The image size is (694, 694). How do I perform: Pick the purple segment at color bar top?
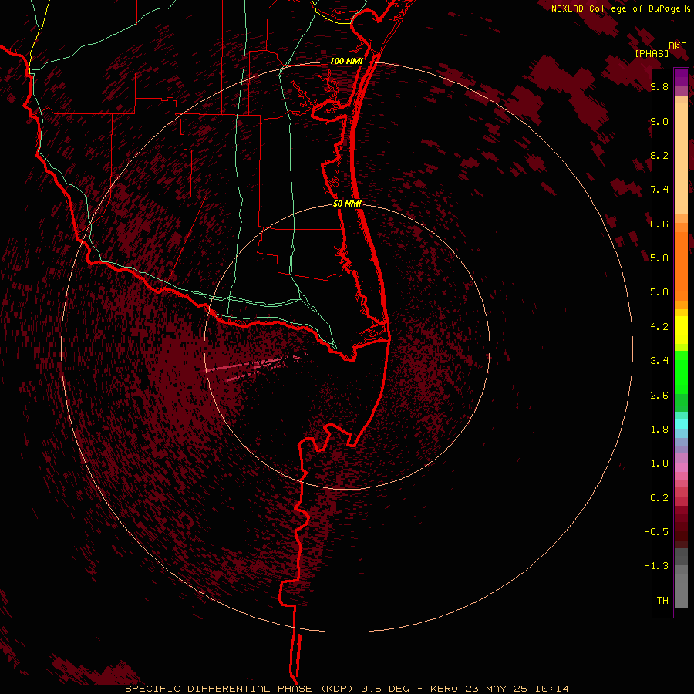(681, 77)
